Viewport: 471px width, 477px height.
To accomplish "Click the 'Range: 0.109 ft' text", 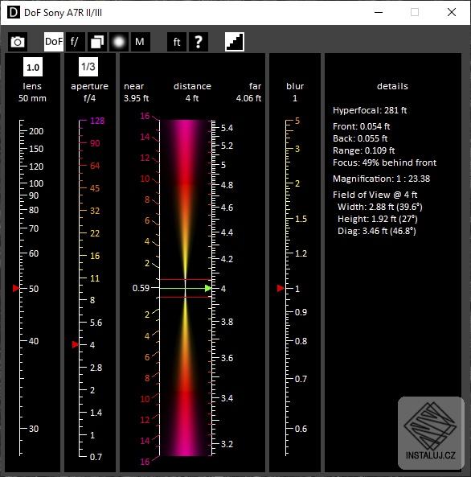I will pos(363,150).
